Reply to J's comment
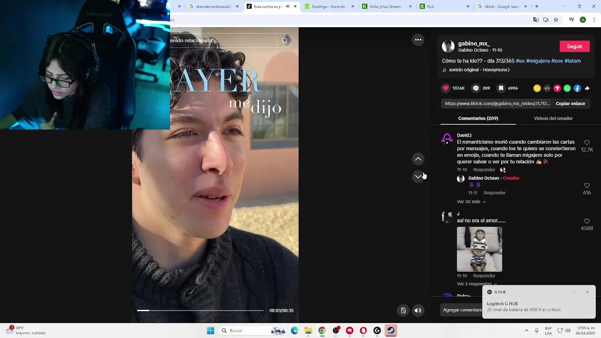This screenshot has width=601, height=338. [x=484, y=276]
